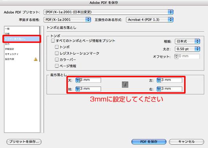Check the トンボ checkbox
208x148 pixels.
[x=57, y=47]
